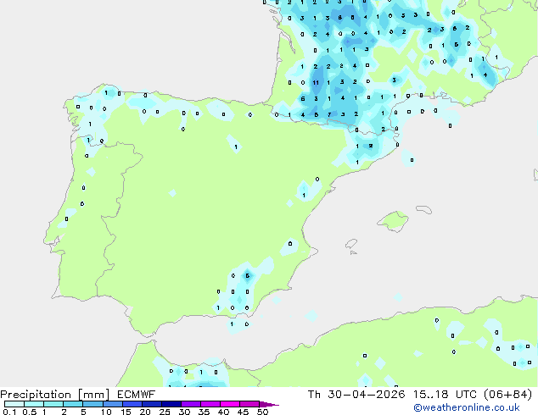Screen dimensions: 538x415
Task: Click the legend swatch between 5 and 10
Action: pyautogui.click(x=92, y=404)
